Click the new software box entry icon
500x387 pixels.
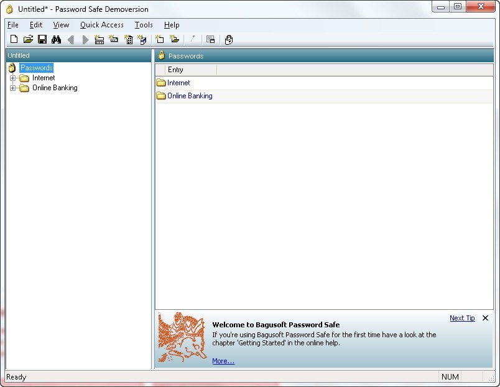click(x=142, y=39)
